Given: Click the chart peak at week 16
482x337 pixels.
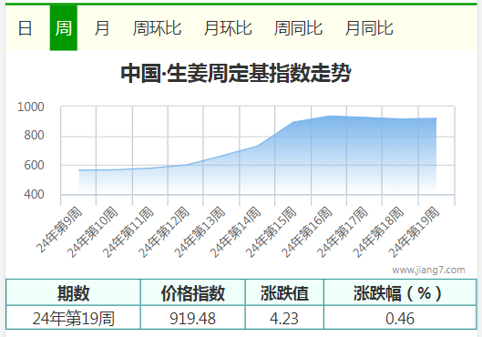Looking at the screenshot, I should (x=329, y=116).
